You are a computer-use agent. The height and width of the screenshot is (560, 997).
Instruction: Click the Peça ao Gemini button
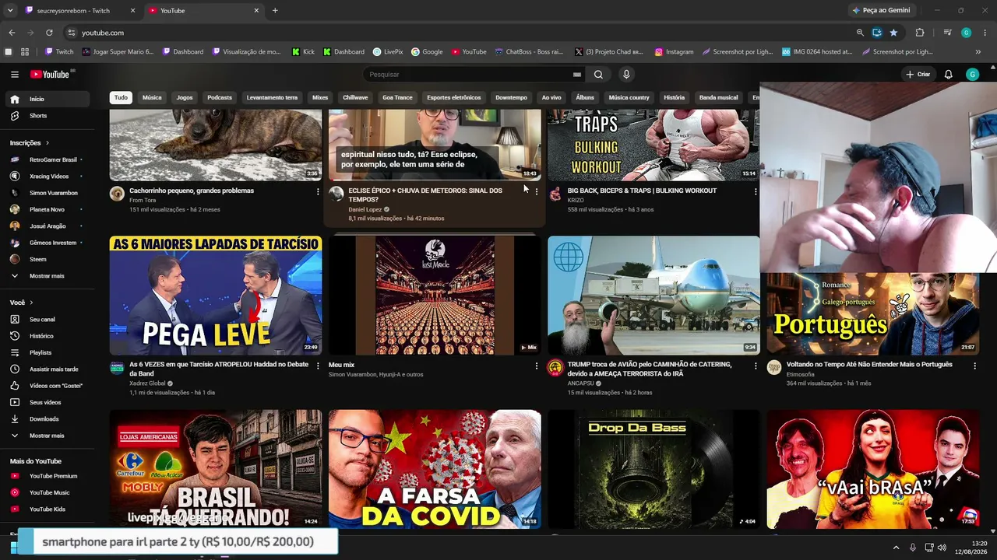(881, 11)
